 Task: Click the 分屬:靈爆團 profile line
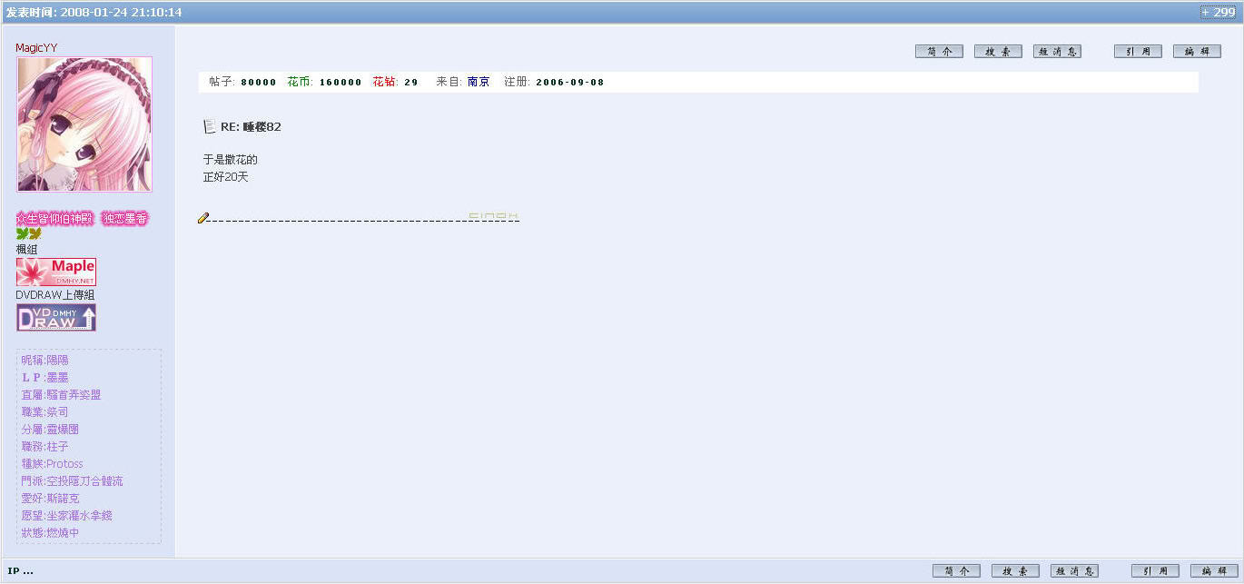(x=50, y=430)
